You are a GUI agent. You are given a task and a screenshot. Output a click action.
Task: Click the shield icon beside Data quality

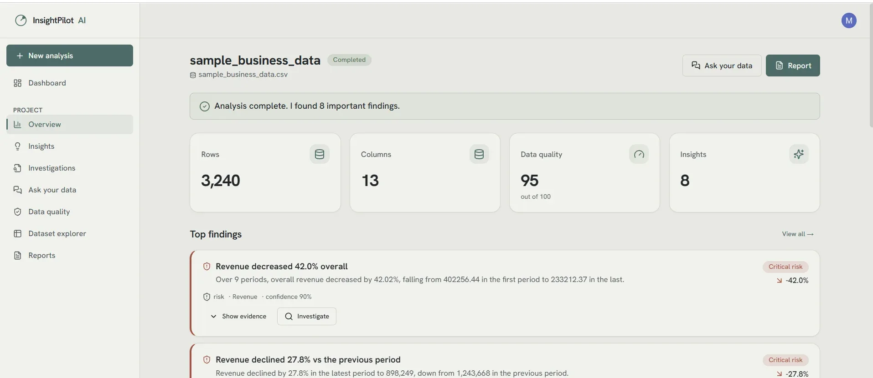pos(18,212)
